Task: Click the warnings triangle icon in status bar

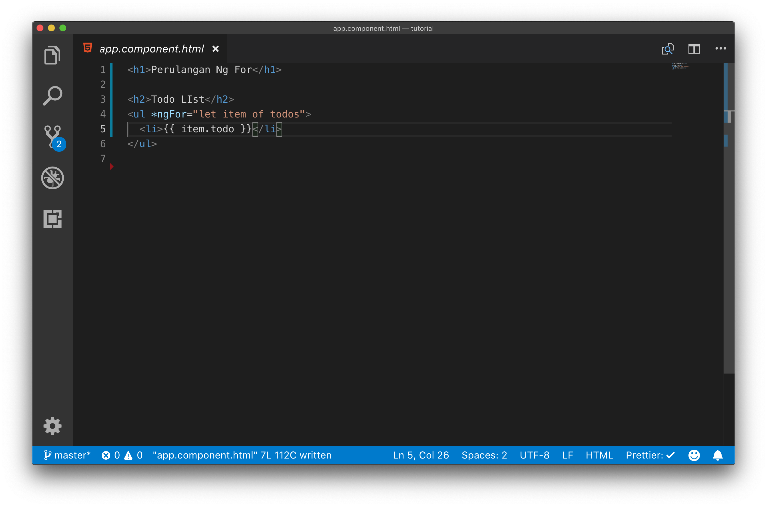Action: 128,455
